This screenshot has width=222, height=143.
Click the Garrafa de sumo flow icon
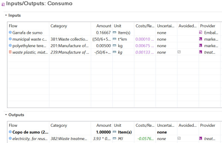[x=10, y=32]
